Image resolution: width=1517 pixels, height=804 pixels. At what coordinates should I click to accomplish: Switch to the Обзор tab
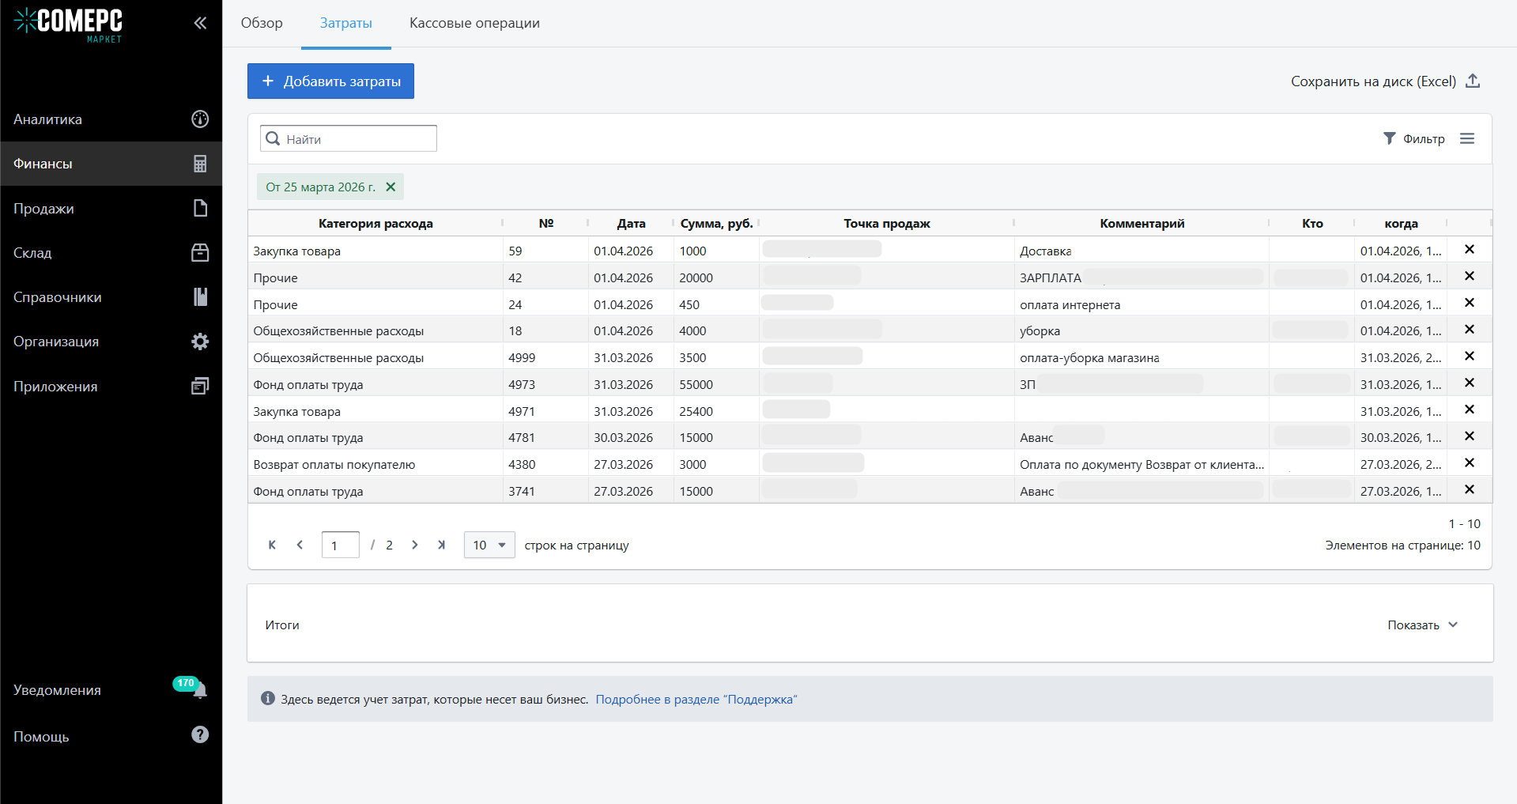point(262,23)
